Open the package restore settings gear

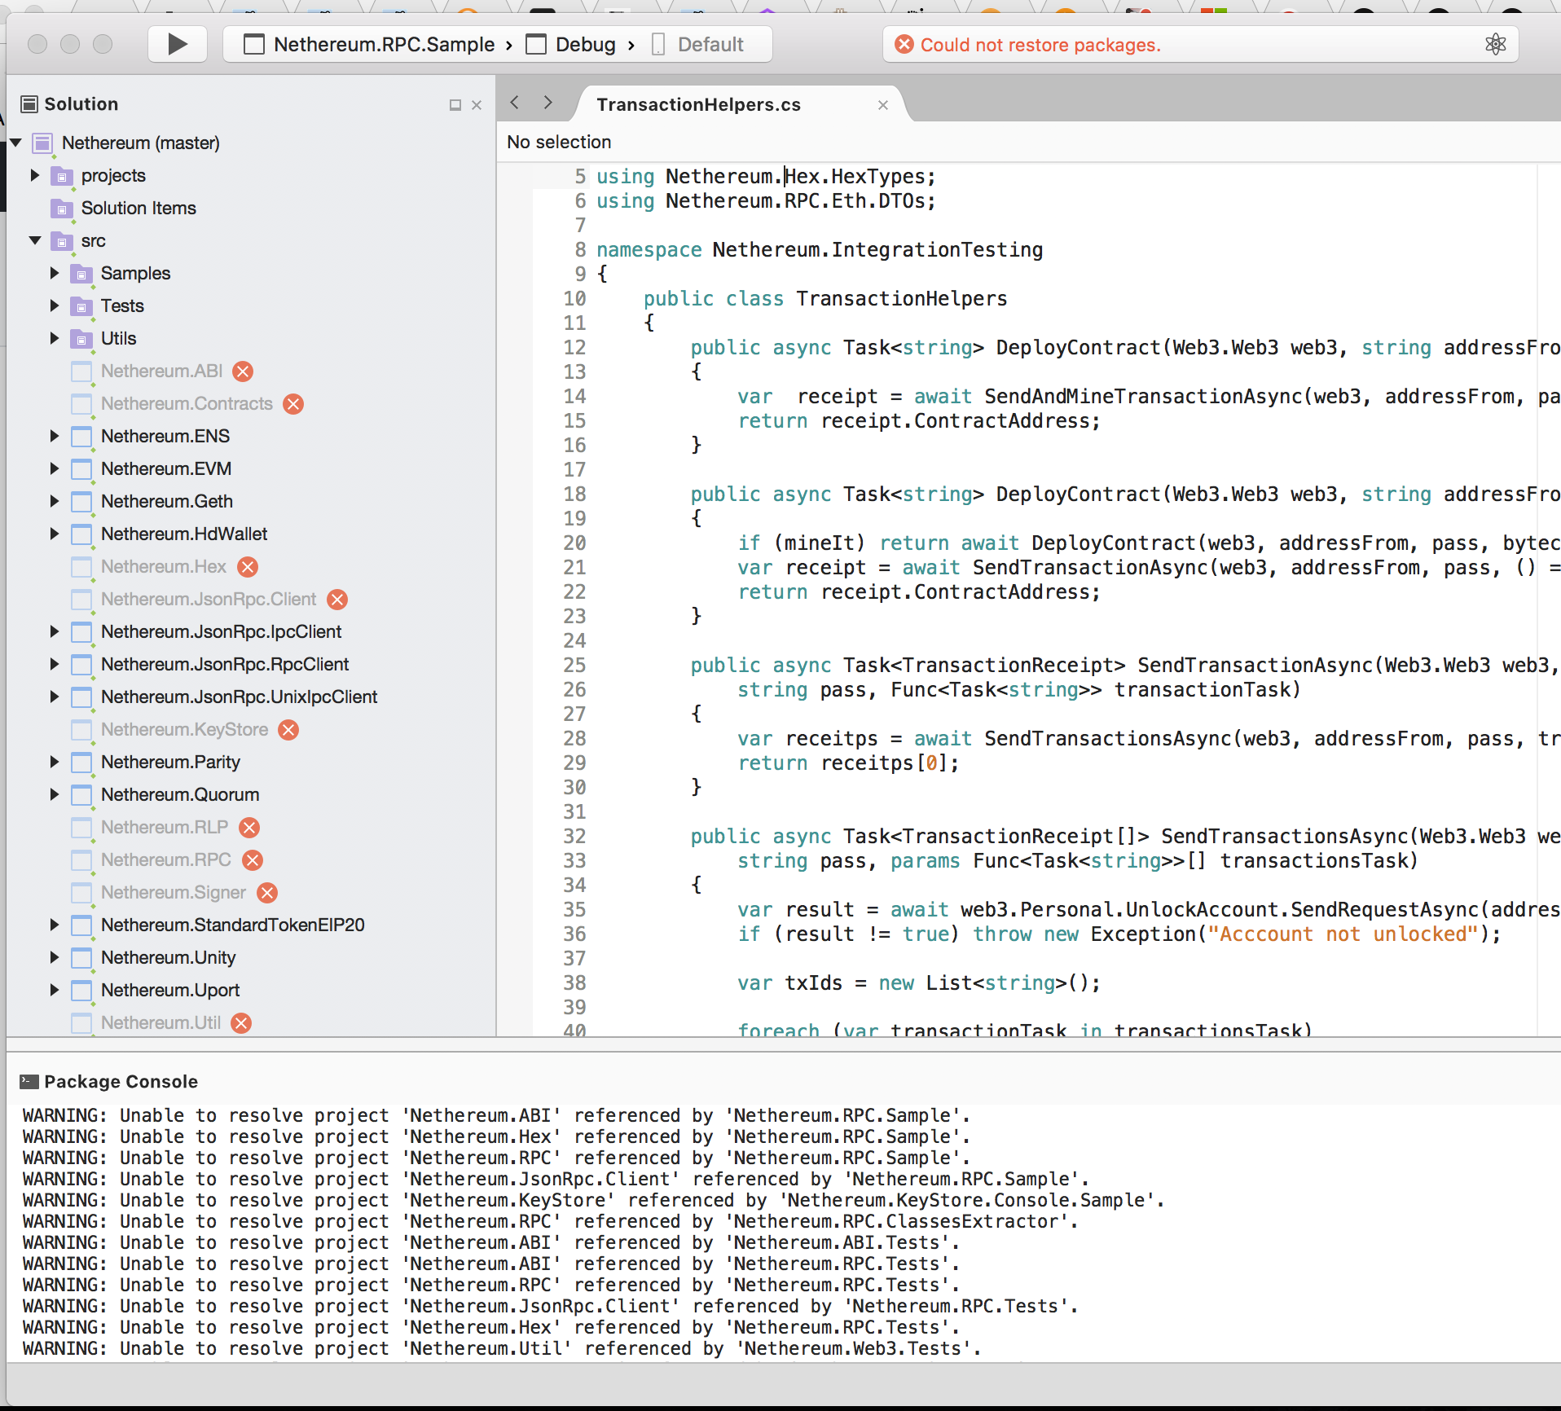coord(1497,44)
